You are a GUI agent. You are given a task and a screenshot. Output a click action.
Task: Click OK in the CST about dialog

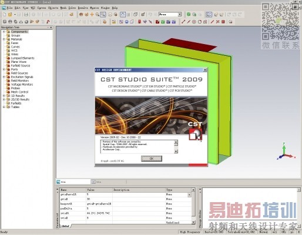152,159
